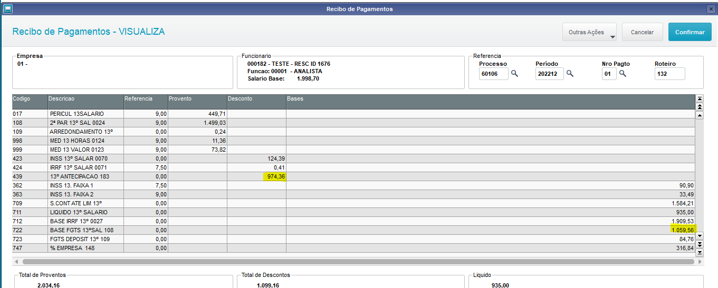718x288 pixels.
Task: Select row INSS 13. FAIXA 2
Action: click(x=353, y=194)
